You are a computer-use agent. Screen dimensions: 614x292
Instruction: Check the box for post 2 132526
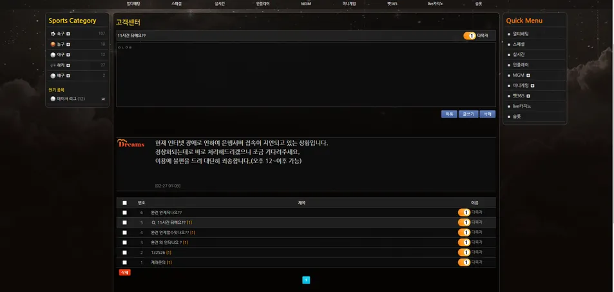[x=124, y=253]
